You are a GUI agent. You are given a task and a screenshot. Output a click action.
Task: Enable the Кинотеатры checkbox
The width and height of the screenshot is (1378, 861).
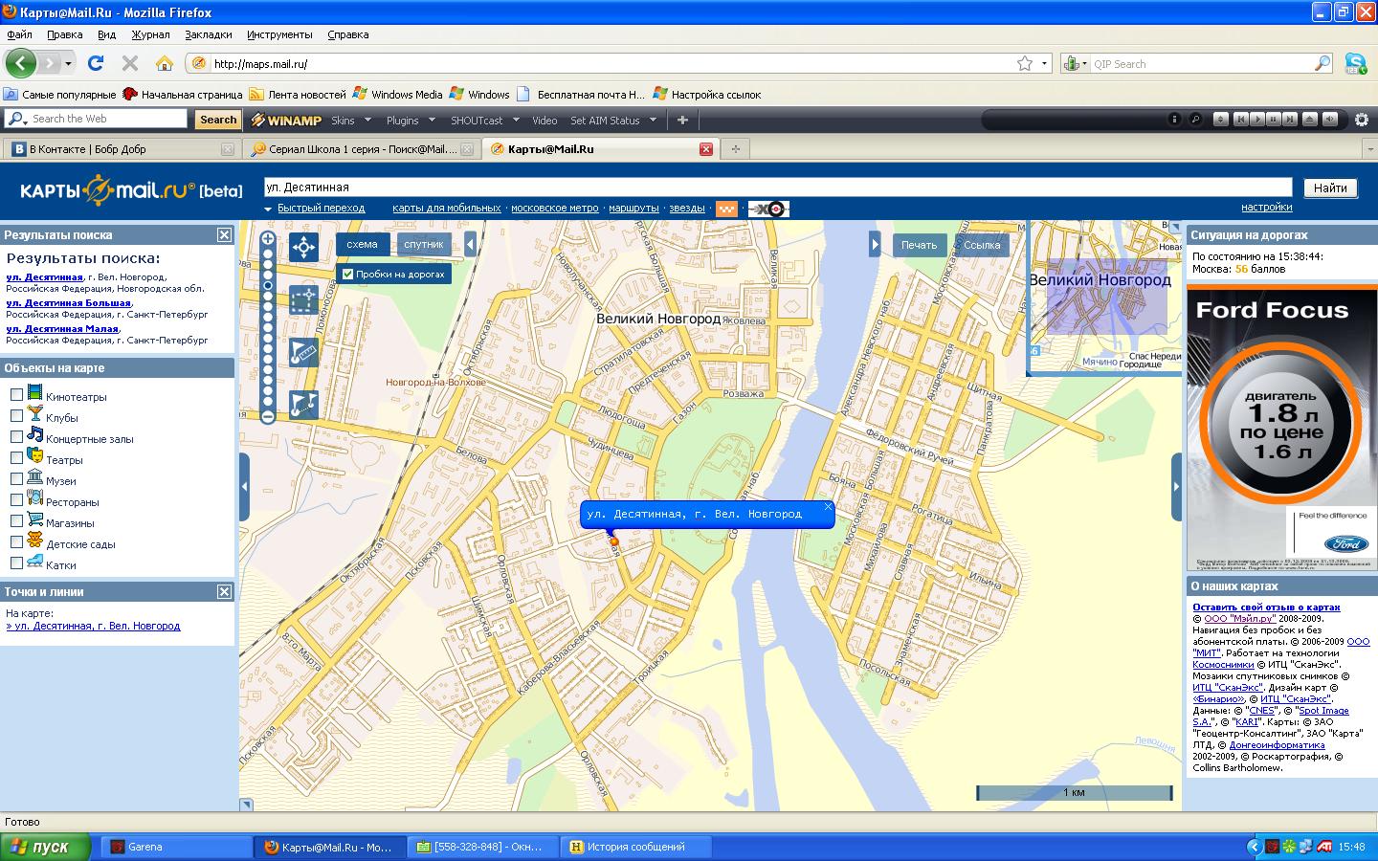(16, 394)
